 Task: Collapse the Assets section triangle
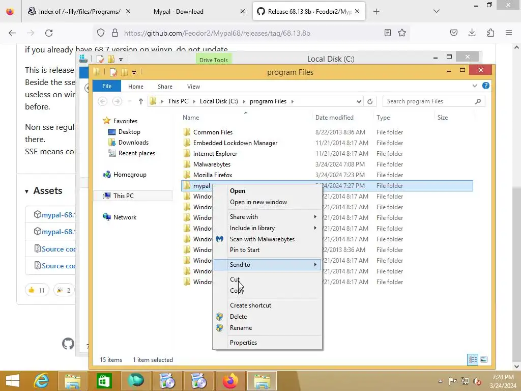(26, 191)
